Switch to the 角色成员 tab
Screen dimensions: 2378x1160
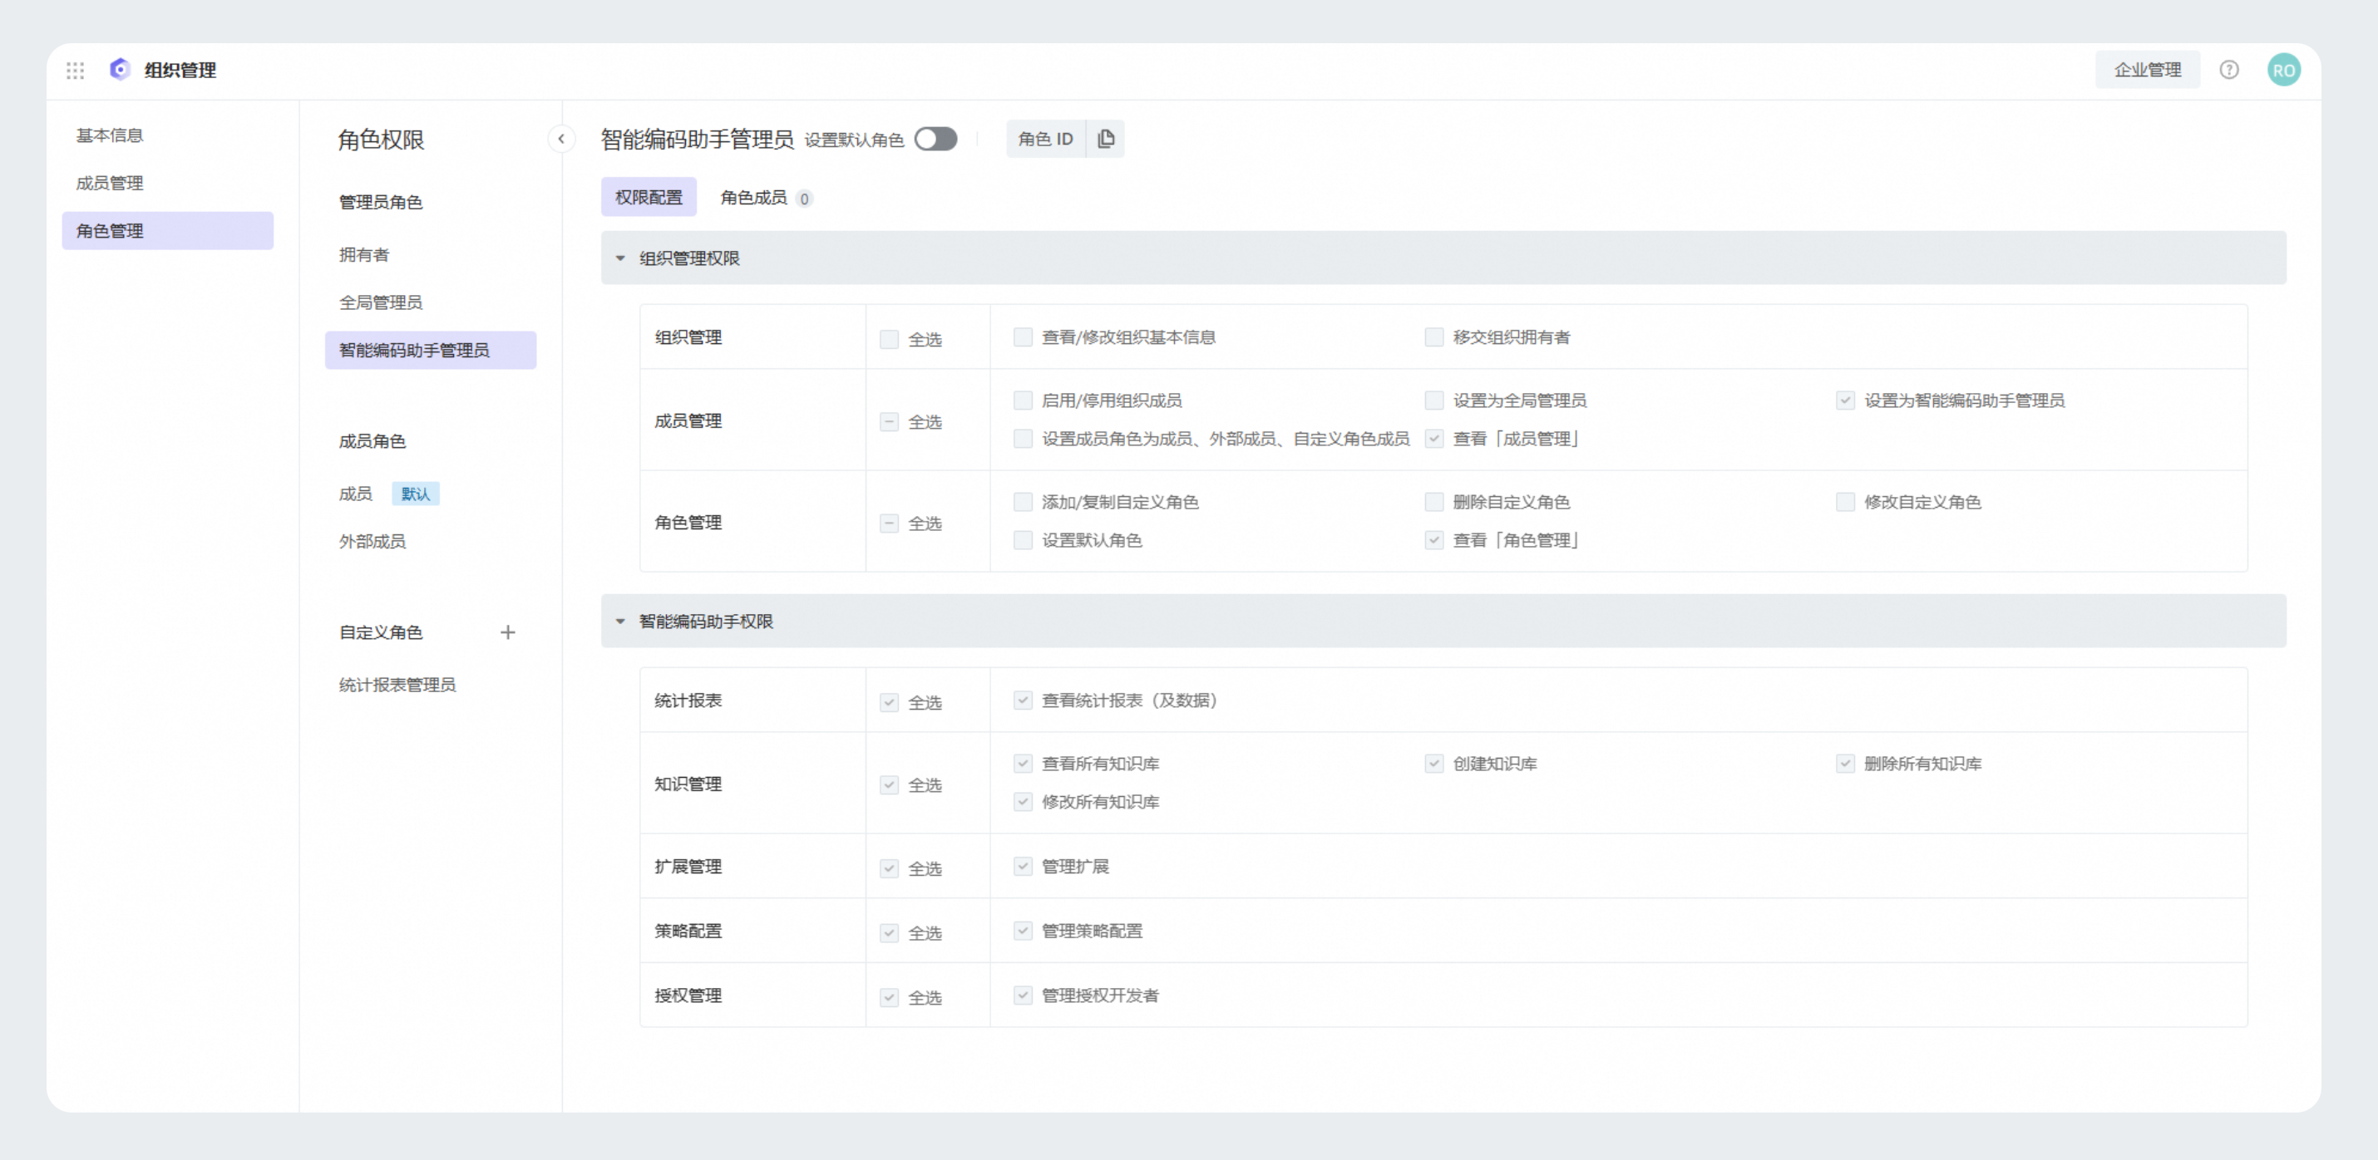pyautogui.click(x=754, y=197)
